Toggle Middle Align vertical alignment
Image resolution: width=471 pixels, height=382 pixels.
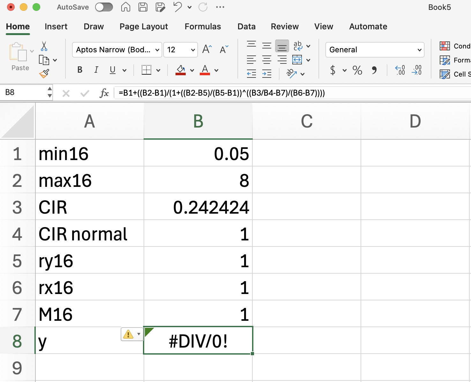click(x=267, y=46)
